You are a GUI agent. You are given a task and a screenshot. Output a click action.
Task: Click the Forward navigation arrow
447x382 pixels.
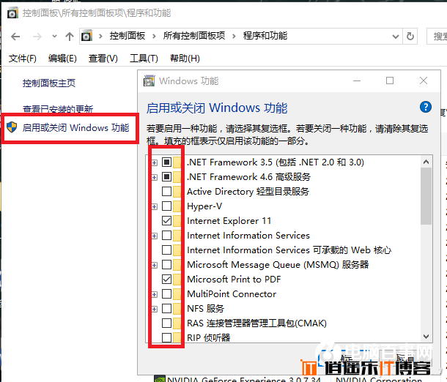37,37
